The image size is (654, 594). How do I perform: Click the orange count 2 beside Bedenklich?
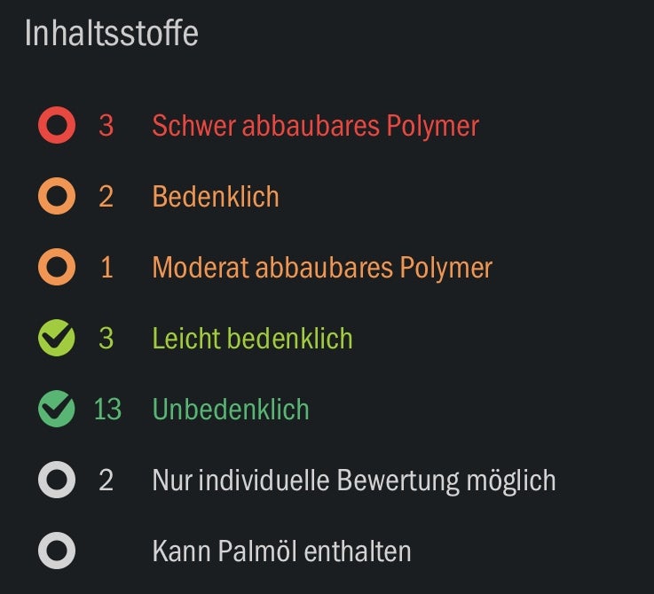106,197
